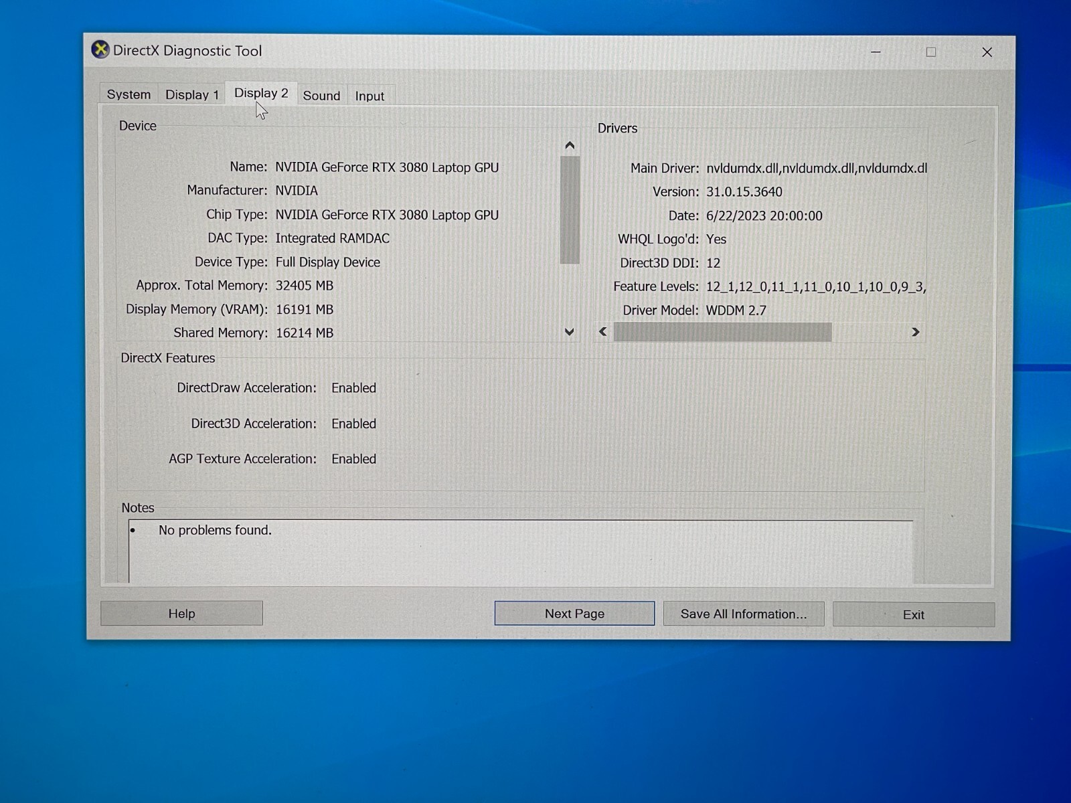
Task: Click the Integrated RAMDAC value
Action: tap(332, 238)
